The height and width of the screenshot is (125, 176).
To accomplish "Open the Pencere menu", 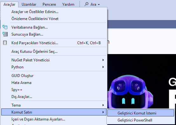I will [x=49, y=4].
